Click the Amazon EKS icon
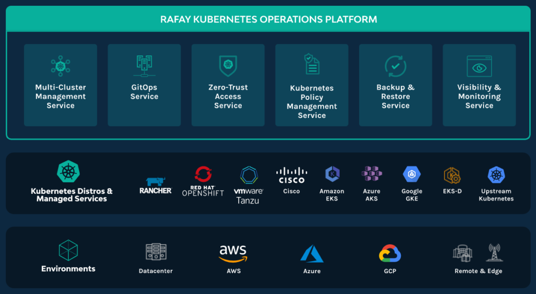The width and height of the screenshot is (536, 294). [x=332, y=174]
